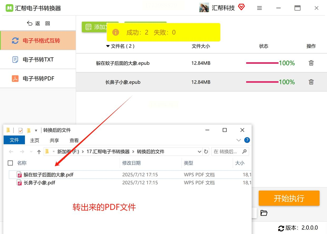
Task: Sort by 大小 column in Explorer
Action: pos(240,163)
